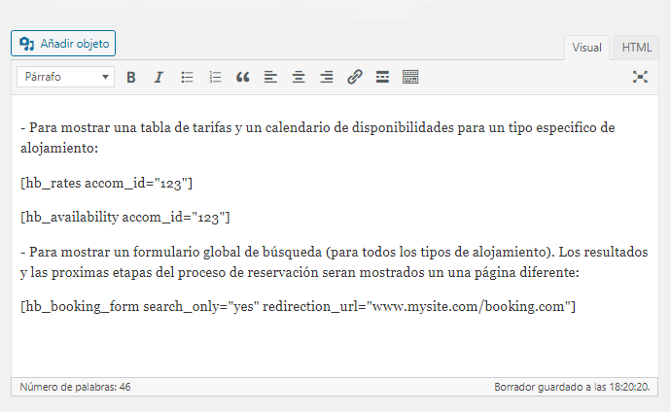Toggle bold formatting
671x412 pixels.
131,77
